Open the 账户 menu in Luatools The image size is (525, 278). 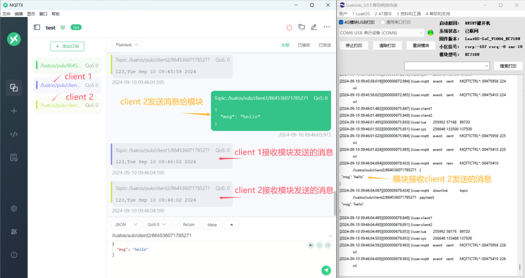click(x=343, y=14)
